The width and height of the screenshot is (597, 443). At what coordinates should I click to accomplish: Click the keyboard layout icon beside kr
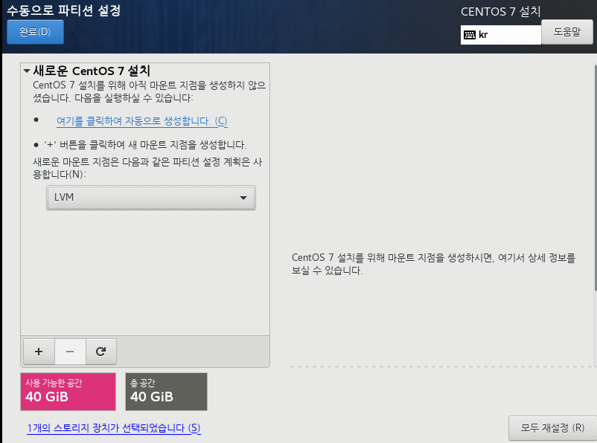coord(470,35)
